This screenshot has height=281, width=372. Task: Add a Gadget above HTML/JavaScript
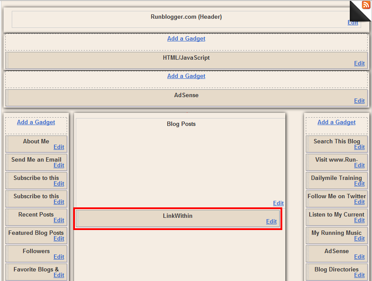pos(186,38)
